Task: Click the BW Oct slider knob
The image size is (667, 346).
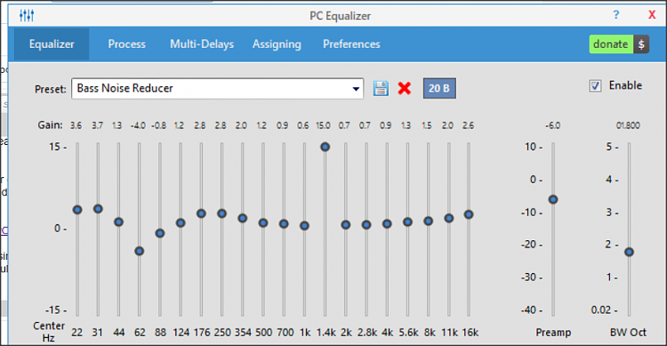Action: 629,253
